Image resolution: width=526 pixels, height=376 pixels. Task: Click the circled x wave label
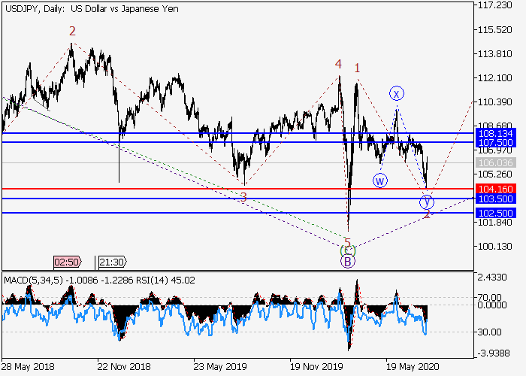(397, 93)
